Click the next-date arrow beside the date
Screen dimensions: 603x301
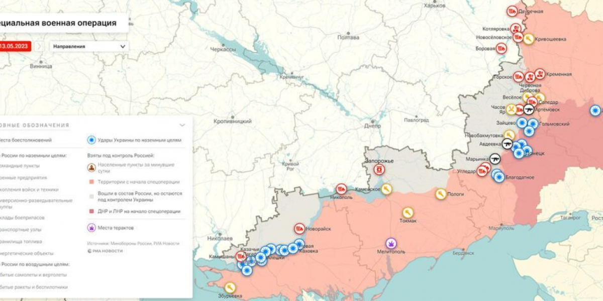point(39,46)
